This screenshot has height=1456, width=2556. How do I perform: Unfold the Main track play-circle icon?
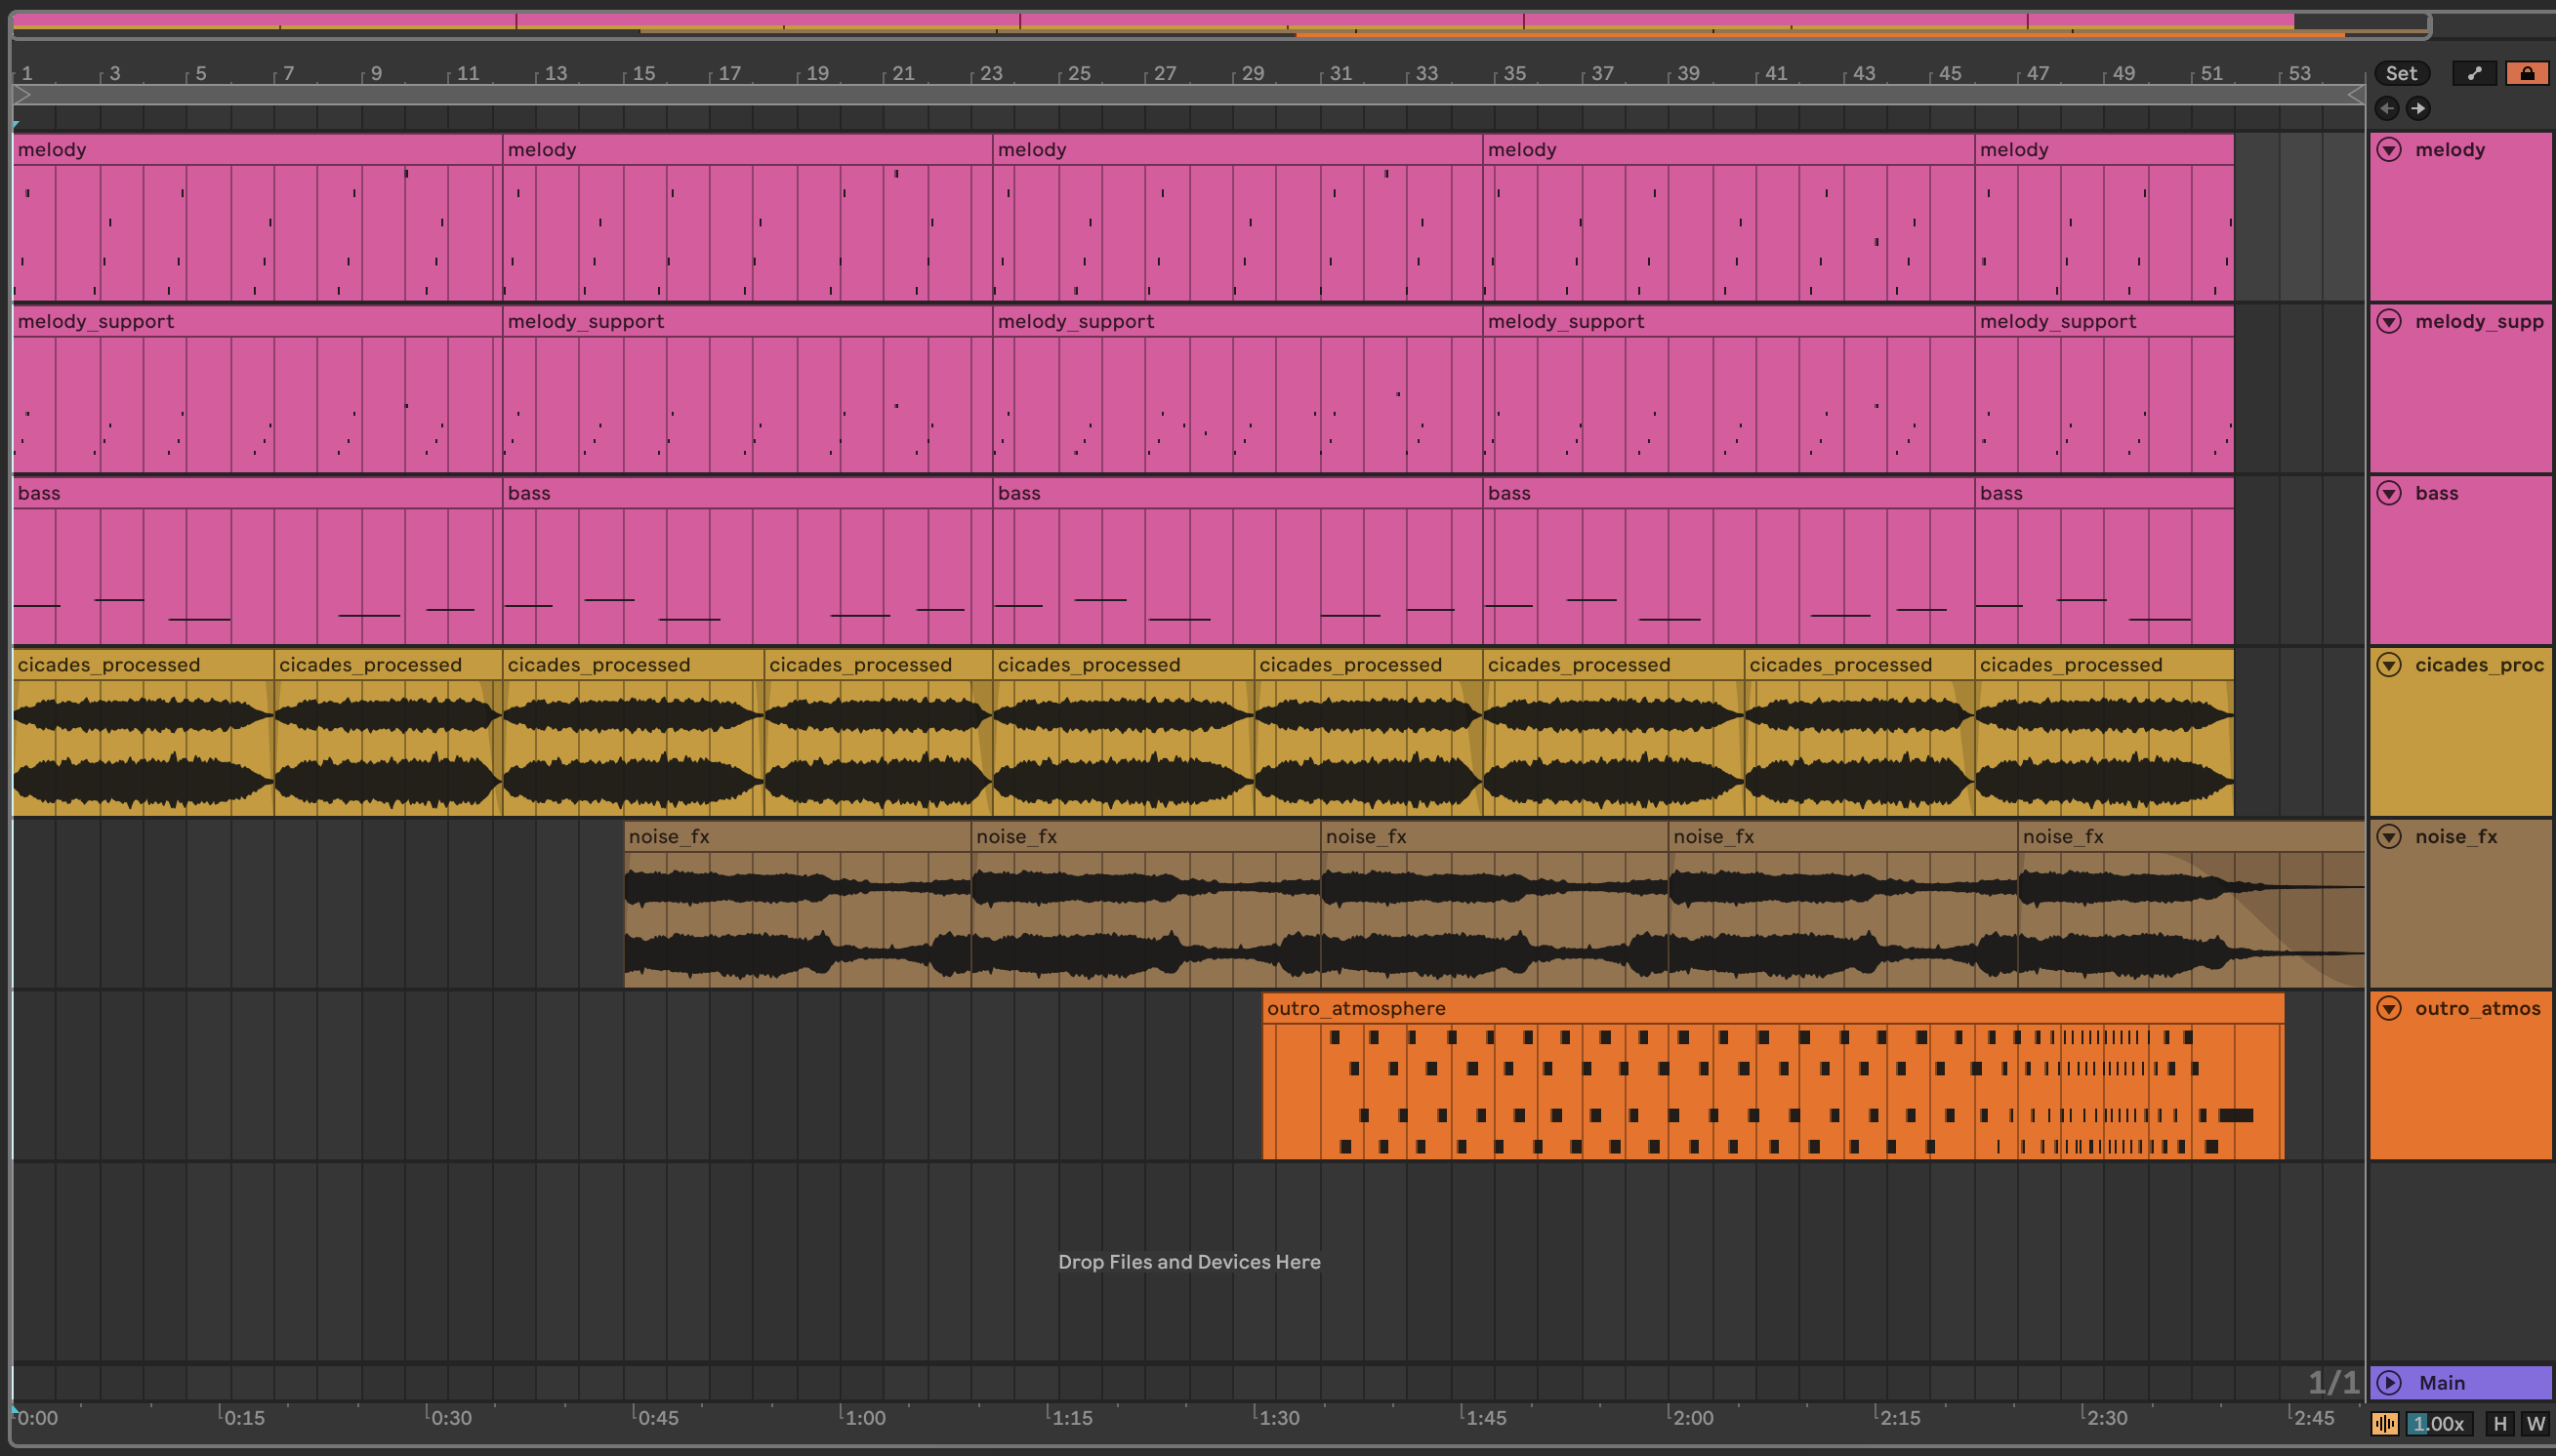click(x=2389, y=1382)
